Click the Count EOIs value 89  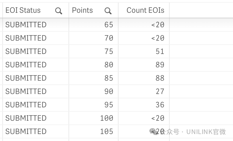tap(160, 65)
